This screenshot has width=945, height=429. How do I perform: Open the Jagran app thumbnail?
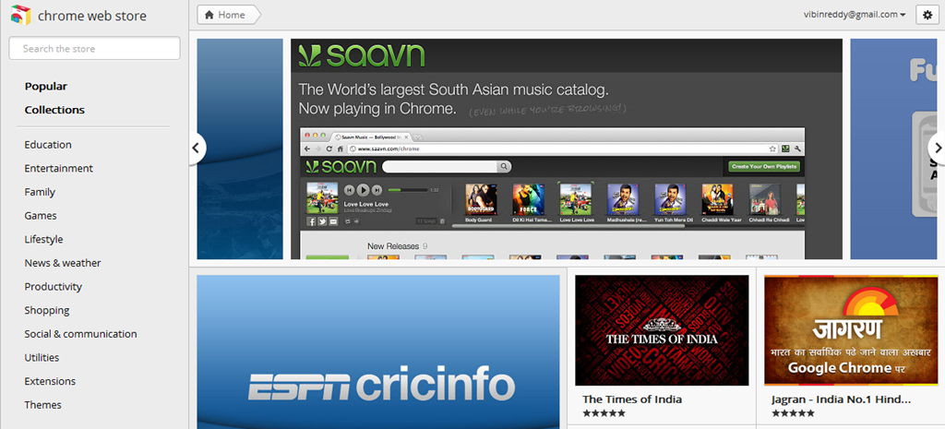click(851, 330)
